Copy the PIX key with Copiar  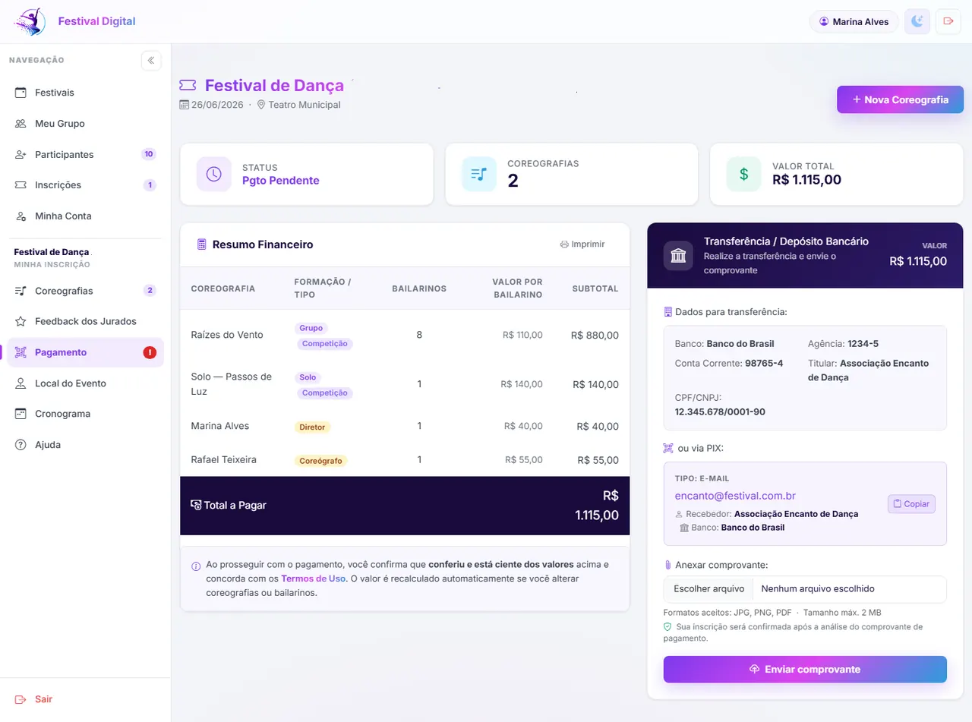coord(911,504)
